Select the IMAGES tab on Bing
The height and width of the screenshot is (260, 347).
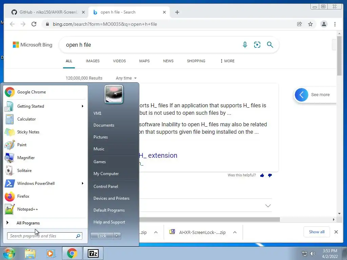[93, 61]
